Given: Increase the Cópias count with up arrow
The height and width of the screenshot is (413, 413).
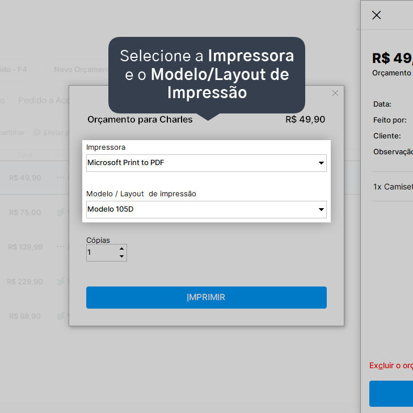Looking at the screenshot, I should point(121,248).
